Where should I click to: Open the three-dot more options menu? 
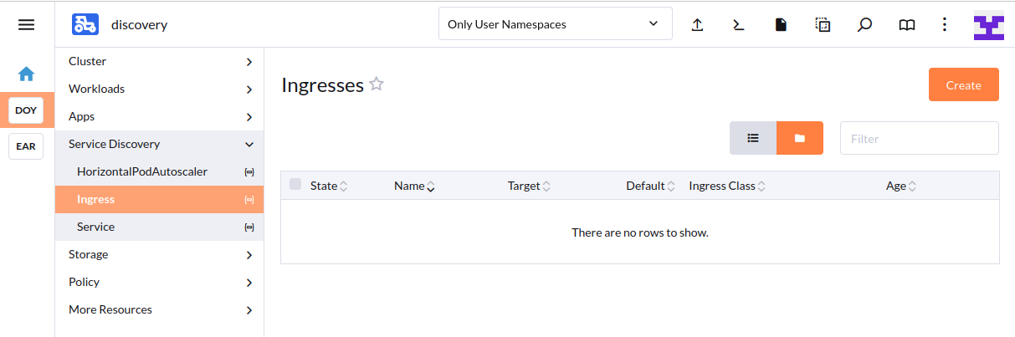pos(945,25)
